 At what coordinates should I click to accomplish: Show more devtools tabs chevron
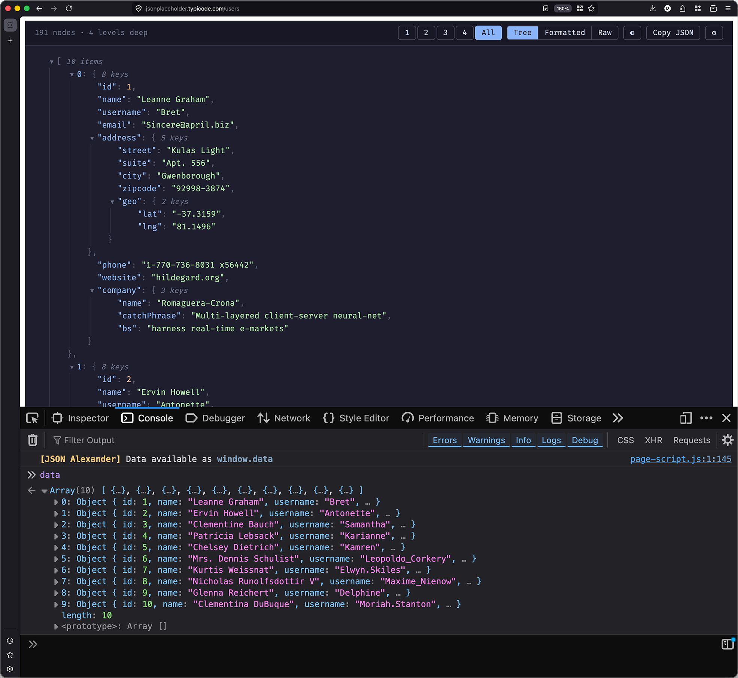pyautogui.click(x=618, y=418)
